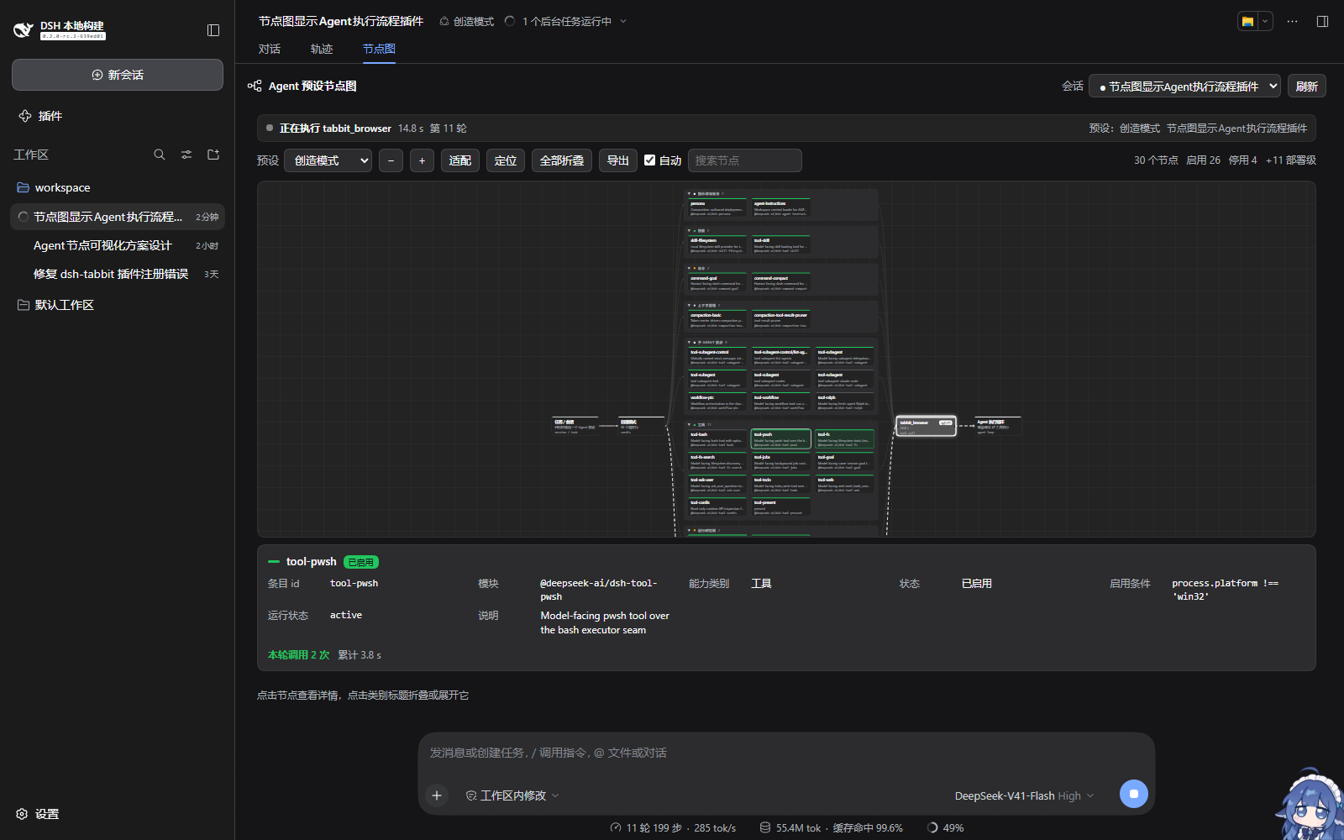Toggle the right side panel icon

1322,21
